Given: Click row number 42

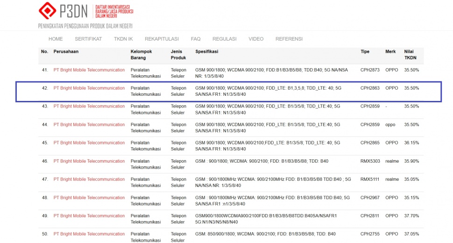Looking at the screenshot, I should [x=45, y=88].
